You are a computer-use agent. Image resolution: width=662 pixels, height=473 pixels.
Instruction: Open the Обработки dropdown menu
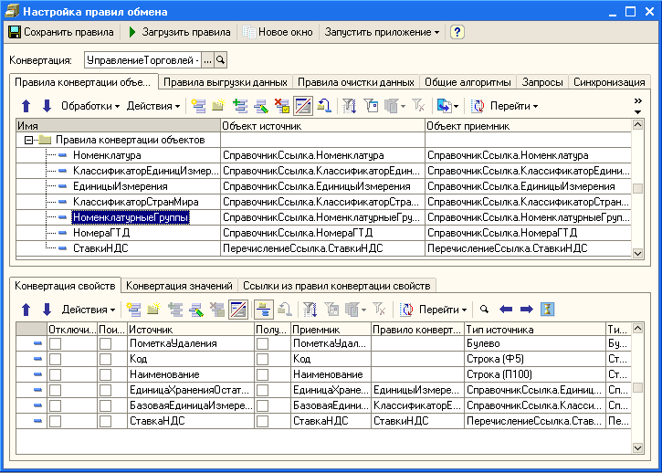click(90, 106)
